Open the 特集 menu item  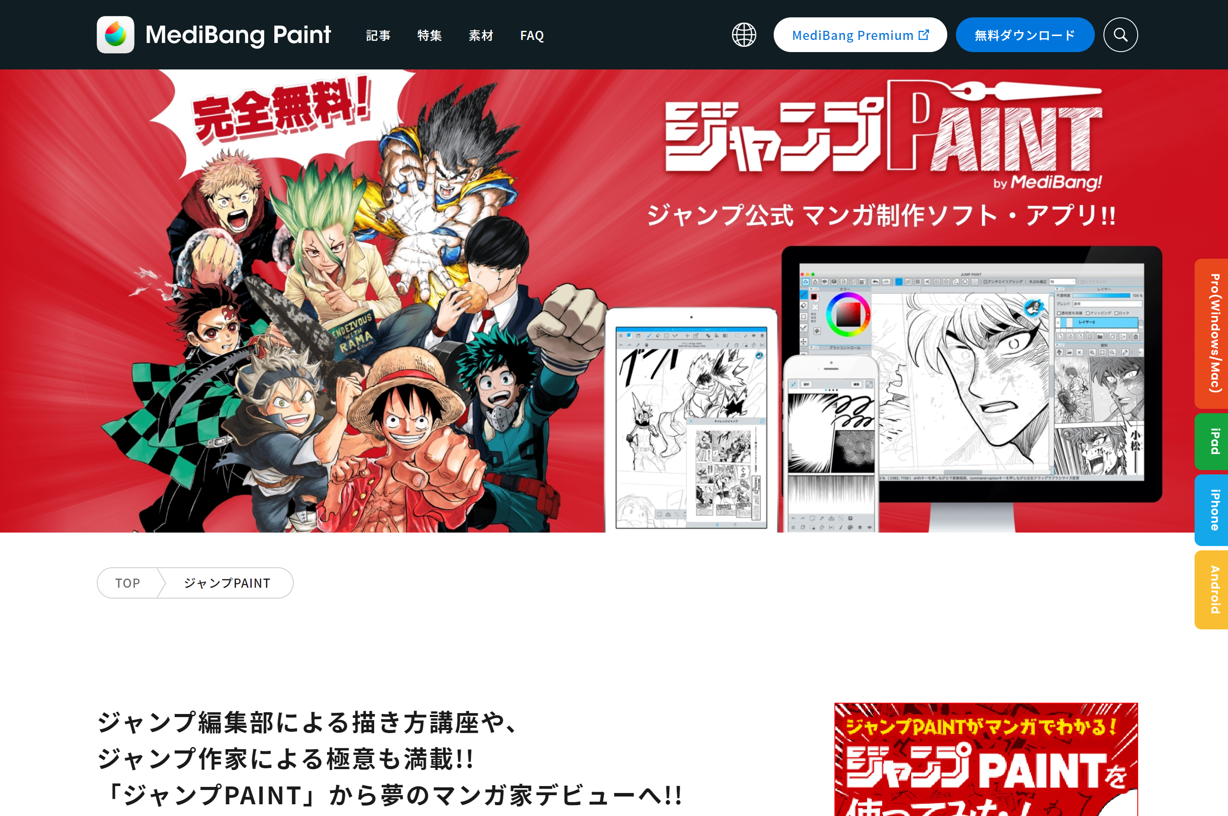[430, 36]
